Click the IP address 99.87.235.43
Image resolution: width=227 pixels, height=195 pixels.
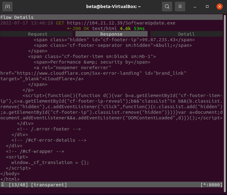159,40
